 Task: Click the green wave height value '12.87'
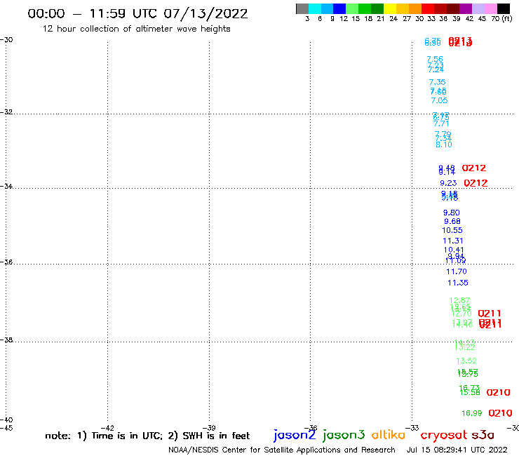pyautogui.click(x=459, y=300)
